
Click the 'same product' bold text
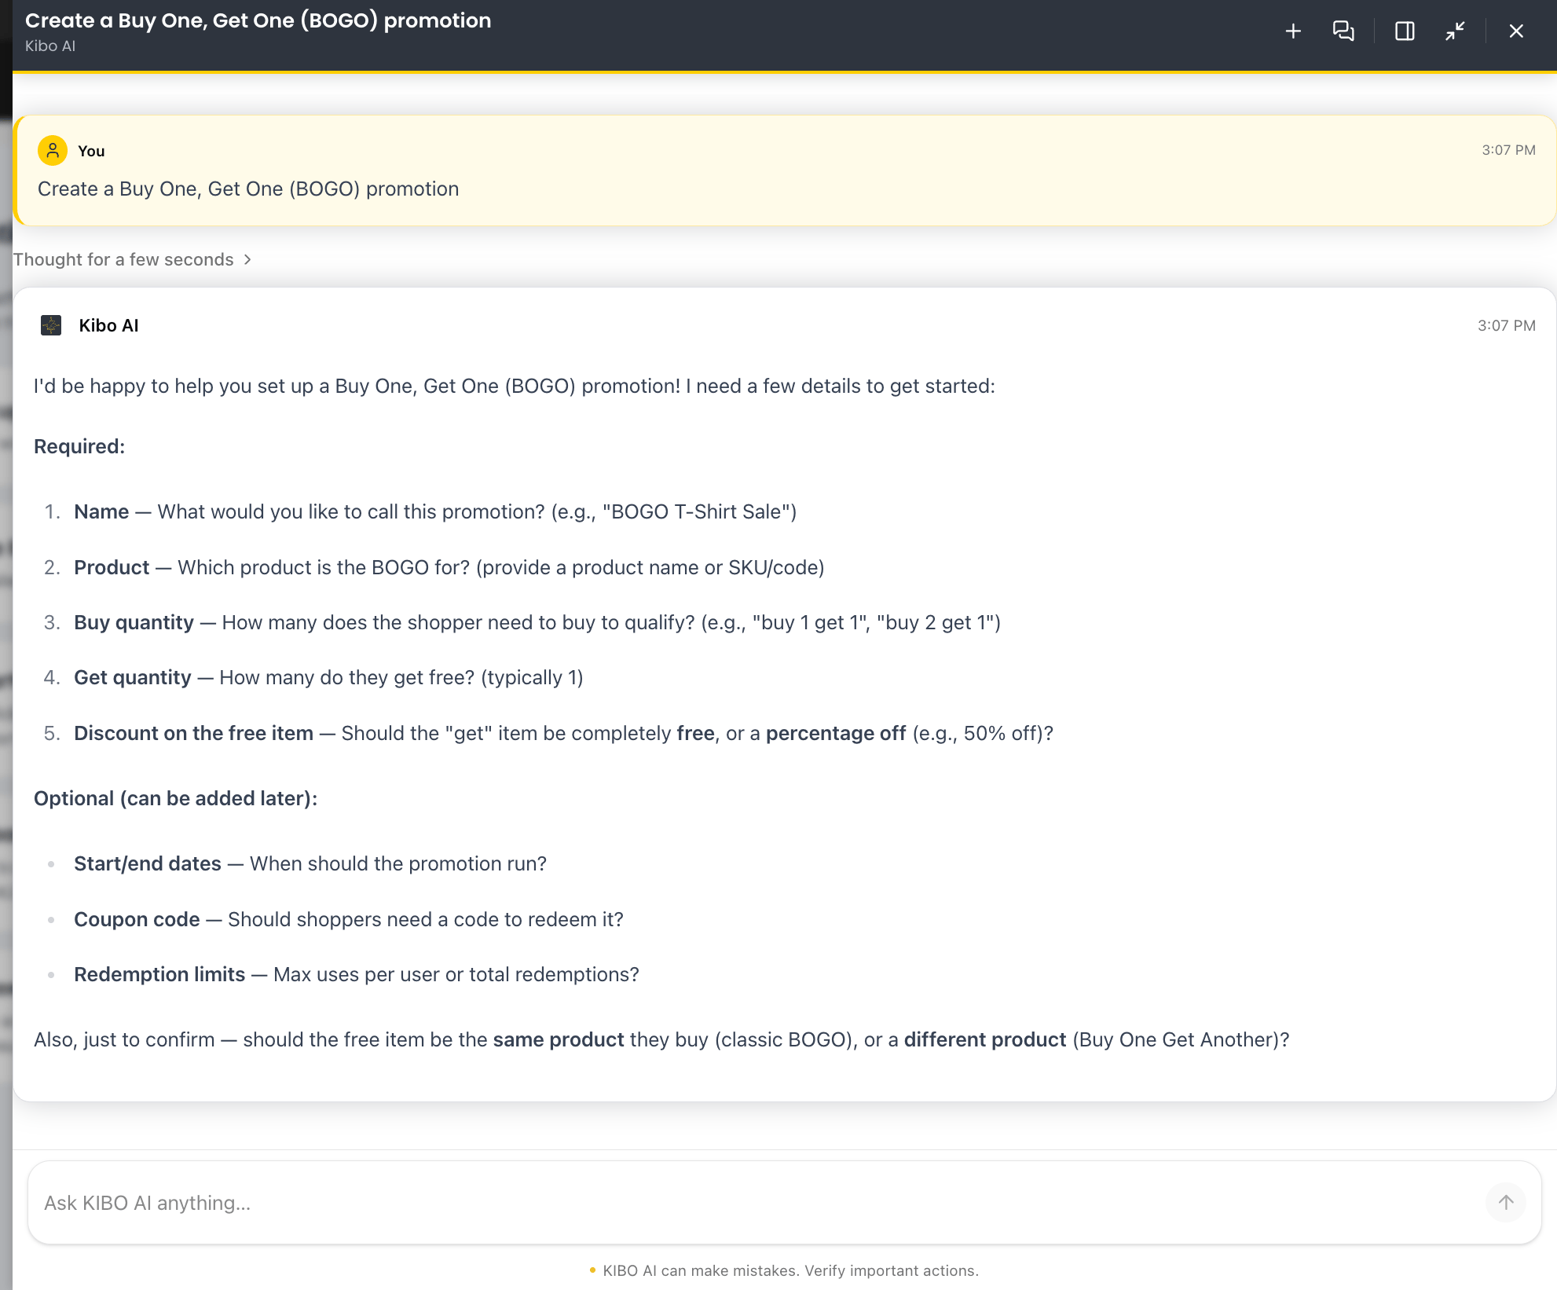point(559,1039)
